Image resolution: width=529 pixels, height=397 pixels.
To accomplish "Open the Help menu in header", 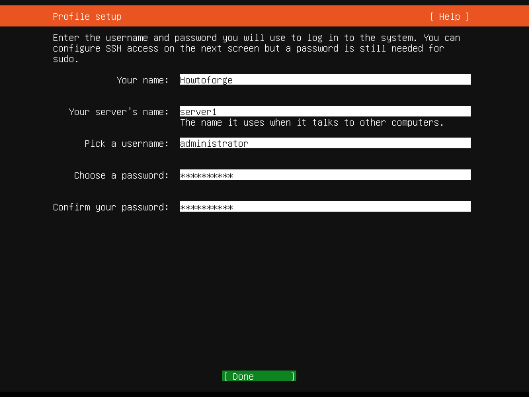I will 450,17.
